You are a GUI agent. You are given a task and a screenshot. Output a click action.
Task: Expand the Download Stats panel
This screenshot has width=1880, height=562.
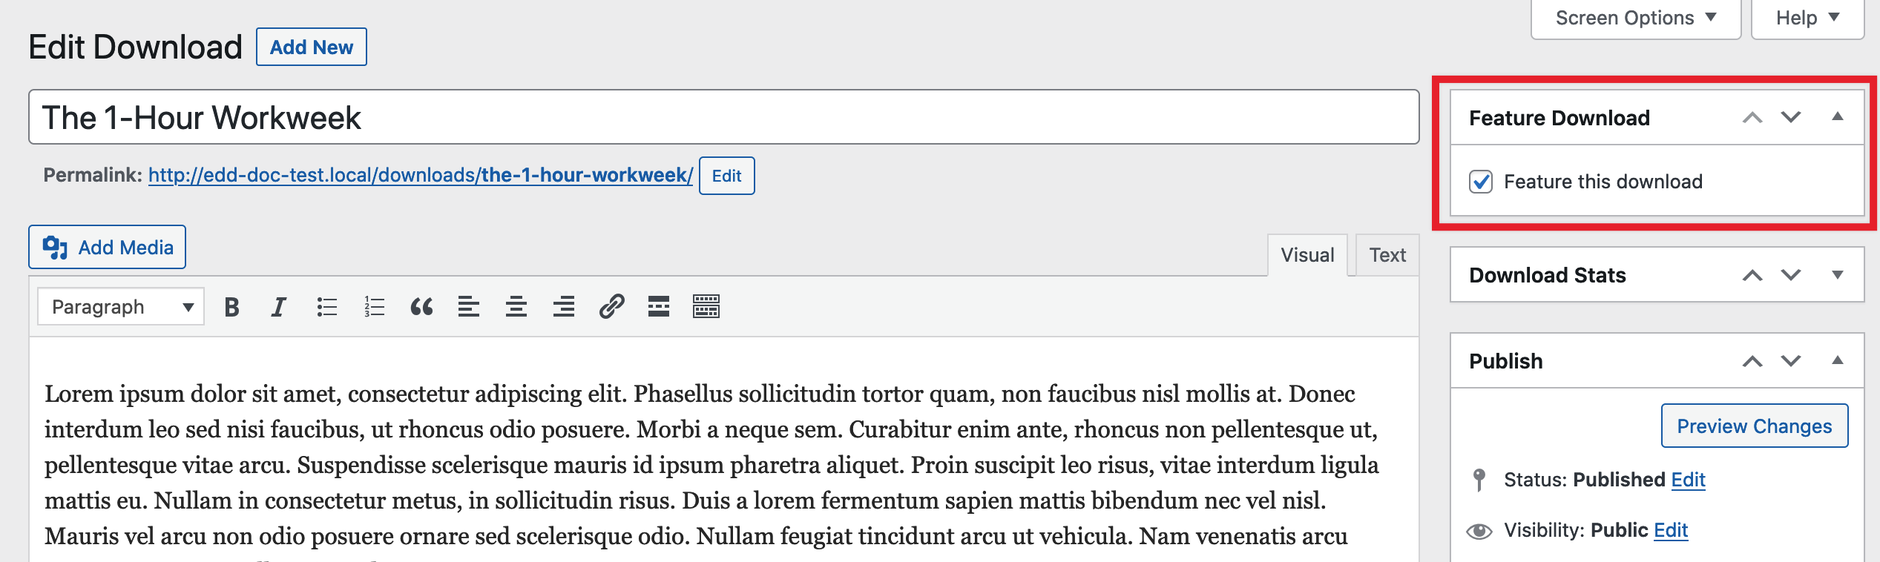point(1838,275)
